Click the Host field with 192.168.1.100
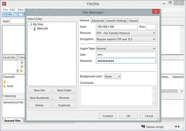This screenshot has width=186, height=131. [x=117, y=27]
